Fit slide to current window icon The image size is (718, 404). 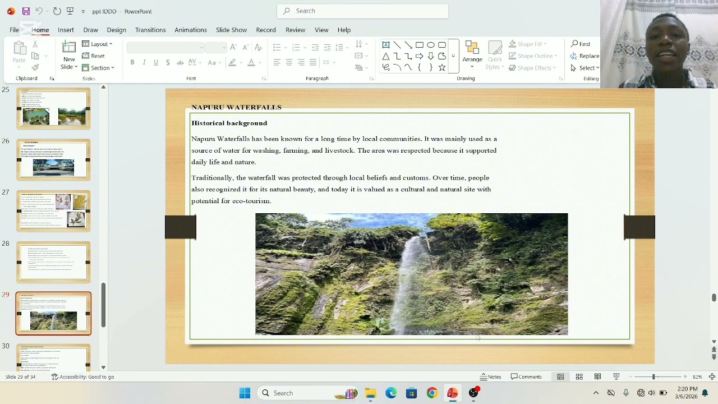tap(712, 377)
